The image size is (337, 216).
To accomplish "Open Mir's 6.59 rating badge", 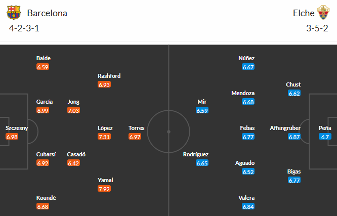I will 202,110.
